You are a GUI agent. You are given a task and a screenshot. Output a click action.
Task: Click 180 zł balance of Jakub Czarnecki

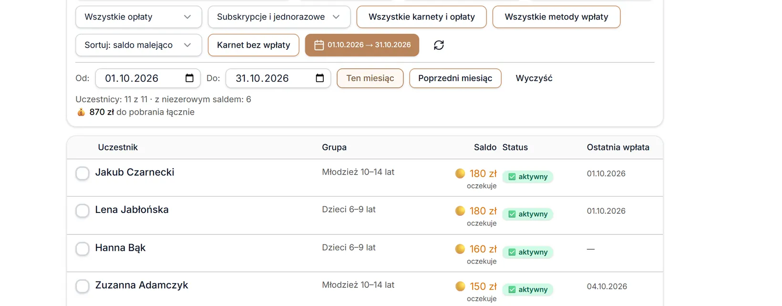point(483,174)
